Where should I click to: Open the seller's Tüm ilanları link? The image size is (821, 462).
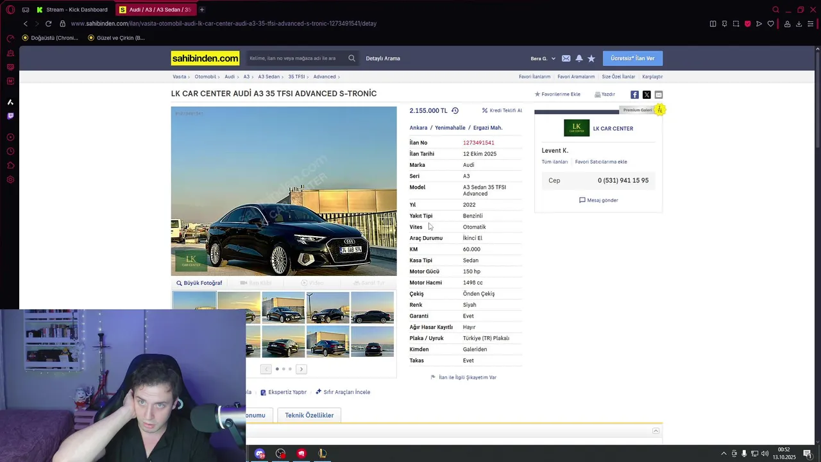555,162
